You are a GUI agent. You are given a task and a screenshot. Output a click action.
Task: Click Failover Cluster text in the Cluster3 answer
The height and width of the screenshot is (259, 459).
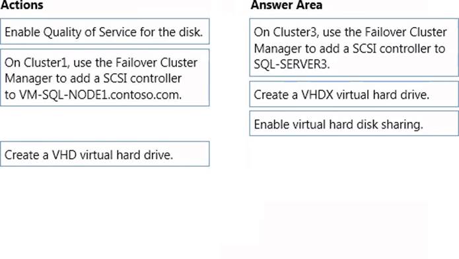[x=406, y=32]
